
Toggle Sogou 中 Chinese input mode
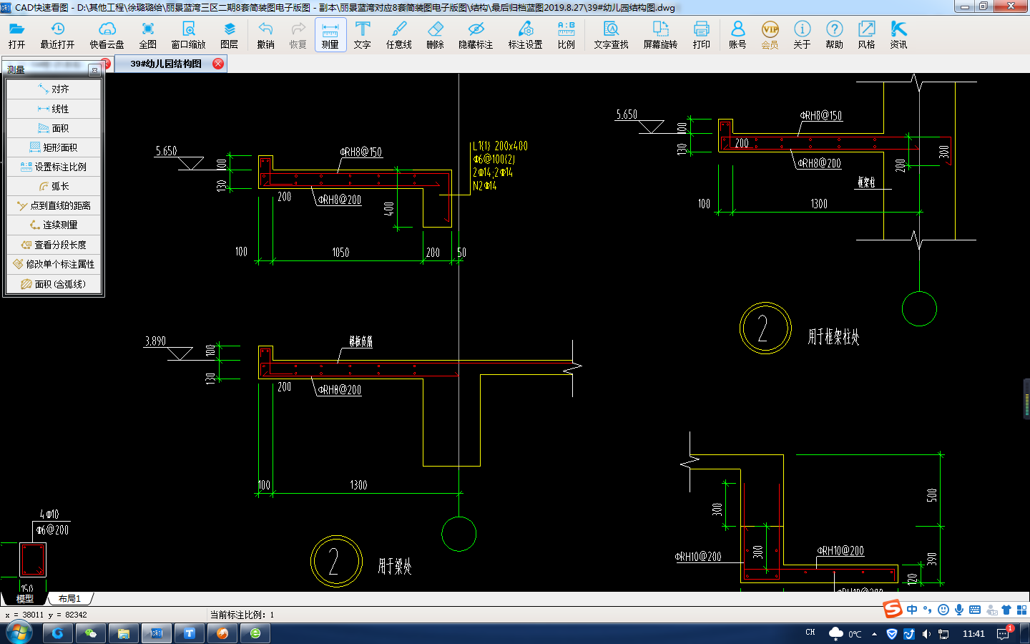point(912,610)
